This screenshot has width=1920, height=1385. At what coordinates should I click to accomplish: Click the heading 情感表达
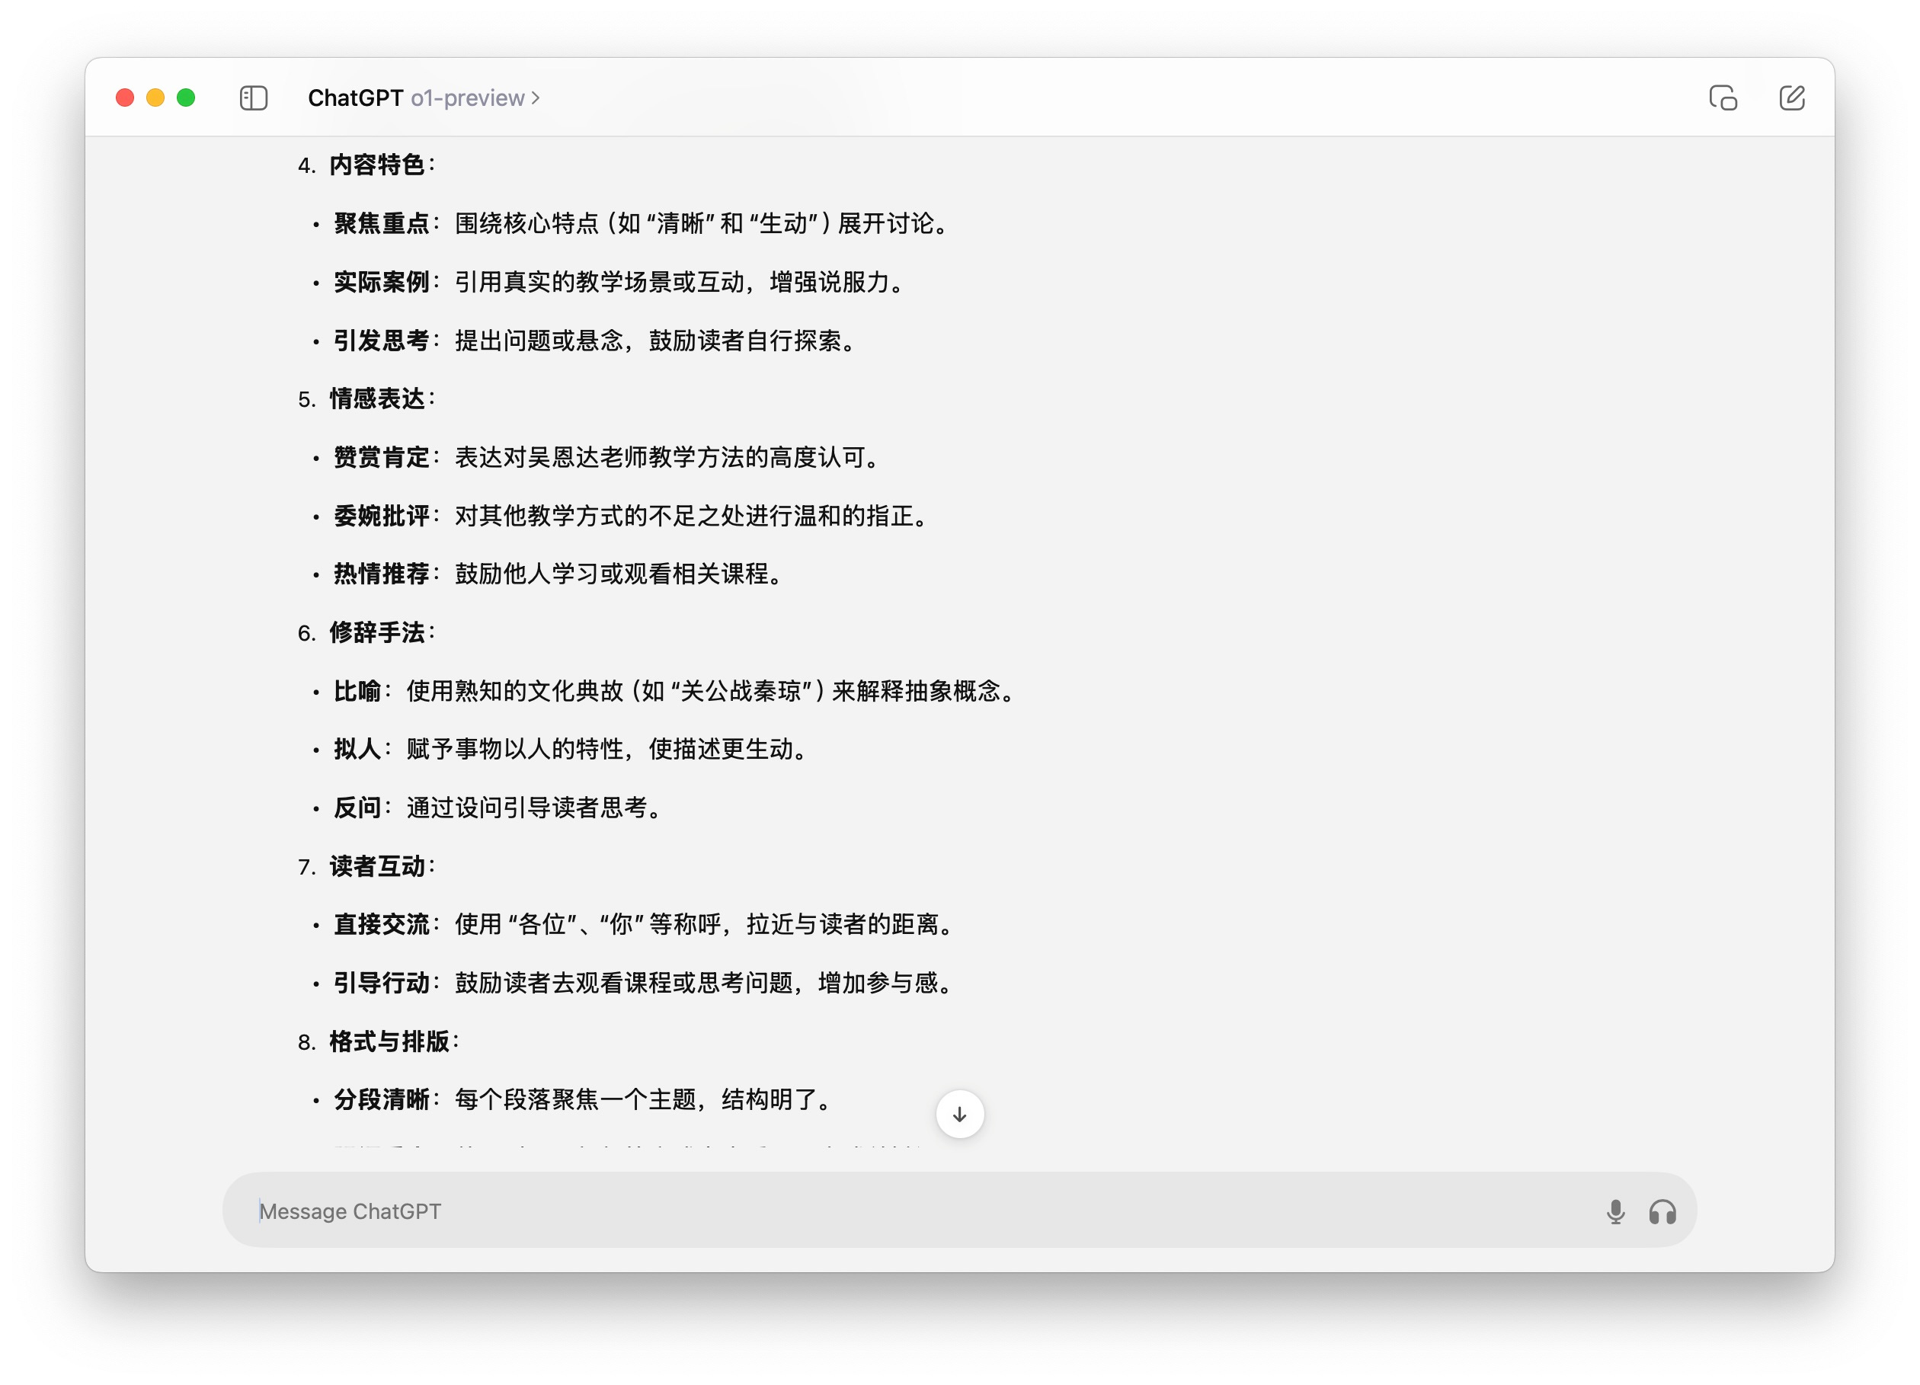379,398
